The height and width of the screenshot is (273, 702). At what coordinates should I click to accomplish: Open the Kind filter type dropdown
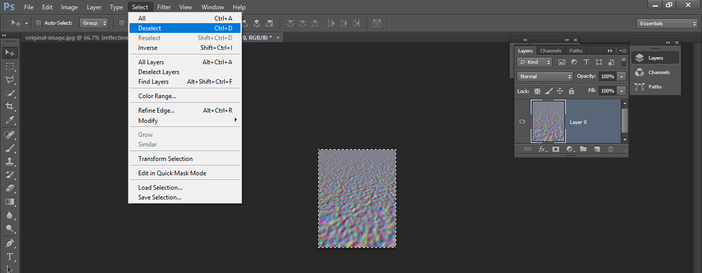click(534, 62)
